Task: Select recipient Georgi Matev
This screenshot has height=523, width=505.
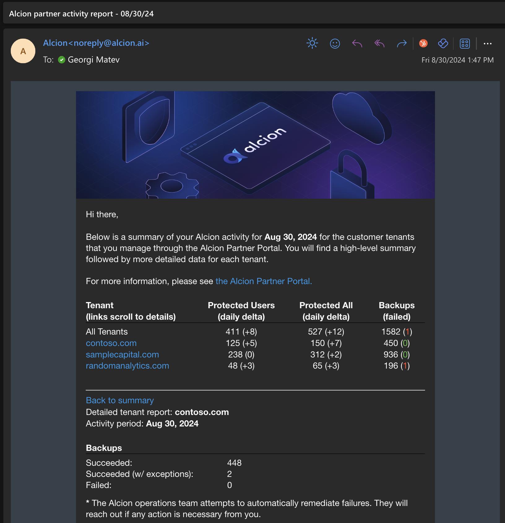Action: (93, 60)
